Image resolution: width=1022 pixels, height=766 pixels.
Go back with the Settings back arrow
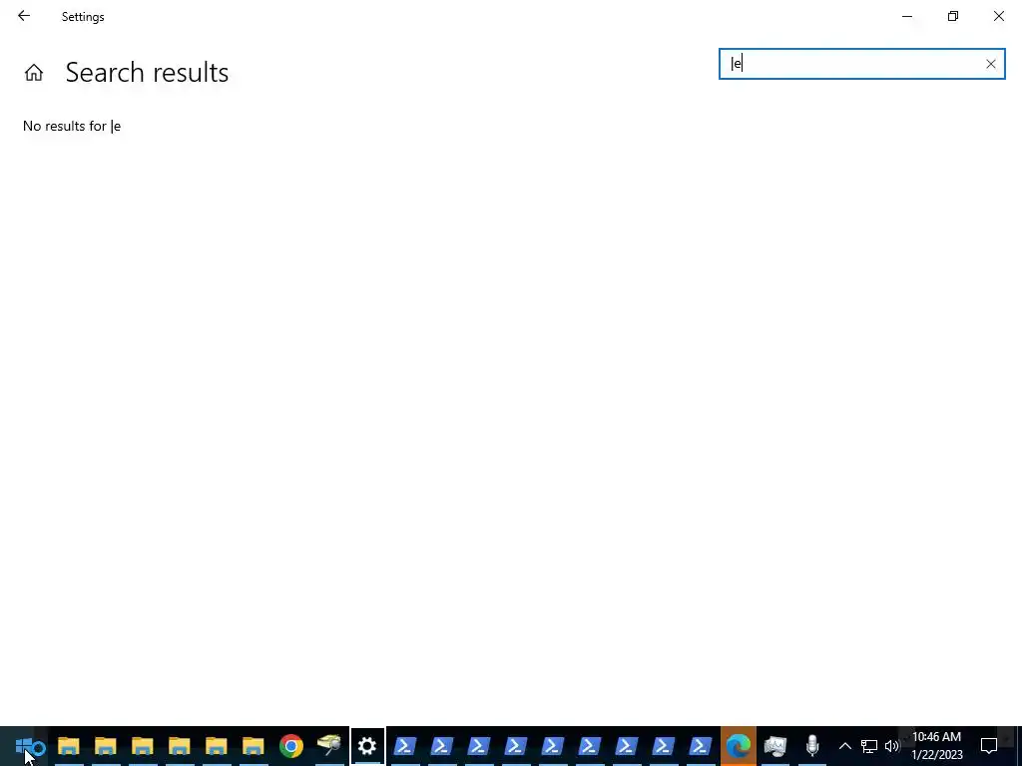[x=24, y=16]
